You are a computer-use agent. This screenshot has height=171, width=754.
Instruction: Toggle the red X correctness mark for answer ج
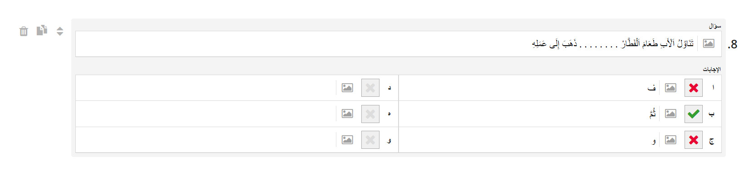(x=694, y=140)
